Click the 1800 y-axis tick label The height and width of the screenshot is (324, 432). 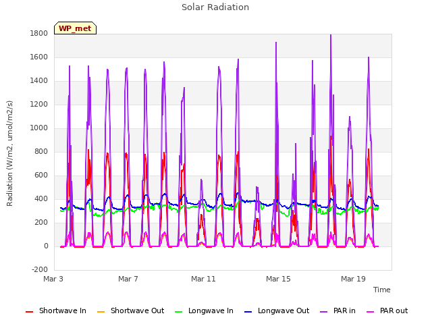pos(39,34)
